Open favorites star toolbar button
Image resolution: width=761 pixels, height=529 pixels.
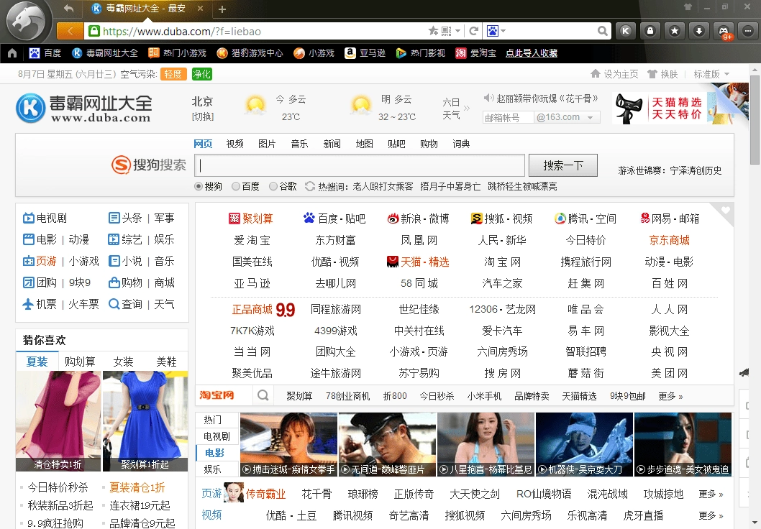tap(675, 31)
